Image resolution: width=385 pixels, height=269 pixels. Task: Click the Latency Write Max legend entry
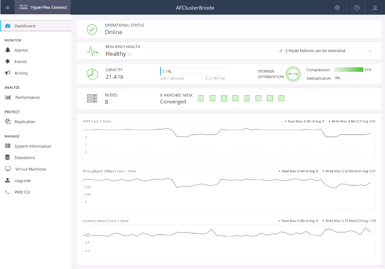tap(349, 221)
